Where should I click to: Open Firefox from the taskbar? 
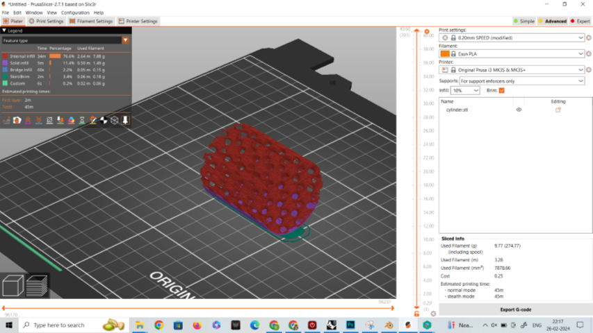197,325
